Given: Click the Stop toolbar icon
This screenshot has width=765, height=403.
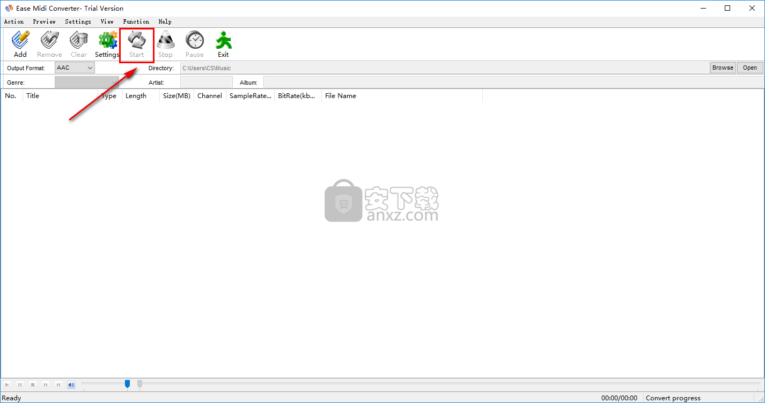Looking at the screenshot, I should pyautogui.click(x=165, y=44).
